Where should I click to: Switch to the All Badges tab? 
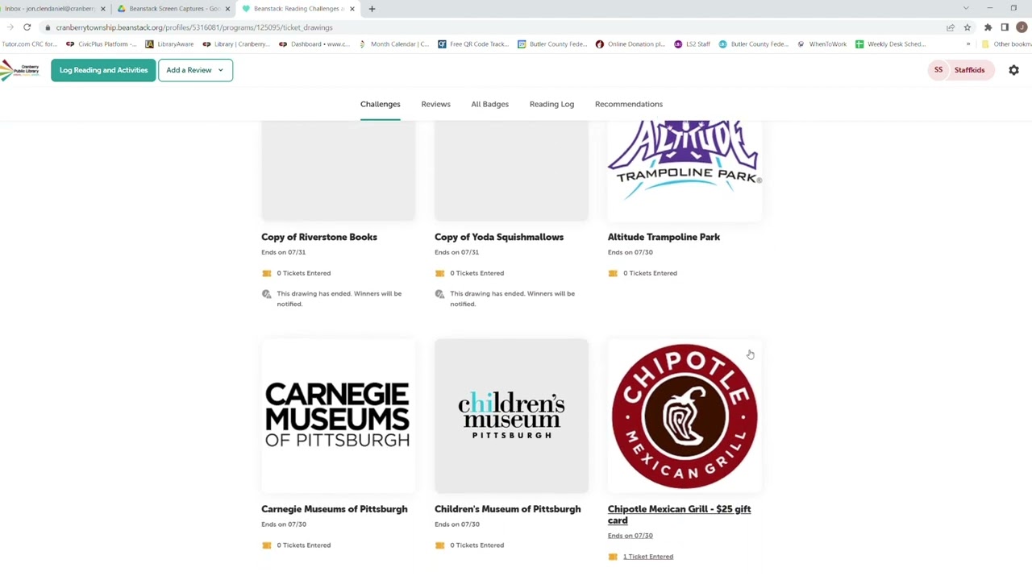pyautogui.click(x=489, y=104)
